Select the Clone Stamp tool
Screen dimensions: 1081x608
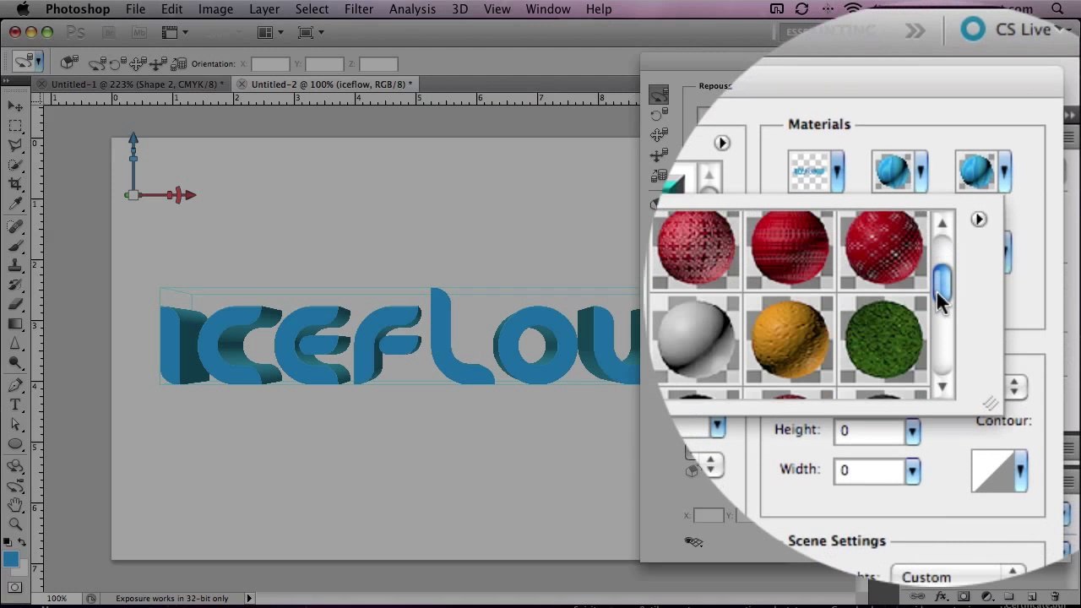pyautogui.click(x=15, y=265)
